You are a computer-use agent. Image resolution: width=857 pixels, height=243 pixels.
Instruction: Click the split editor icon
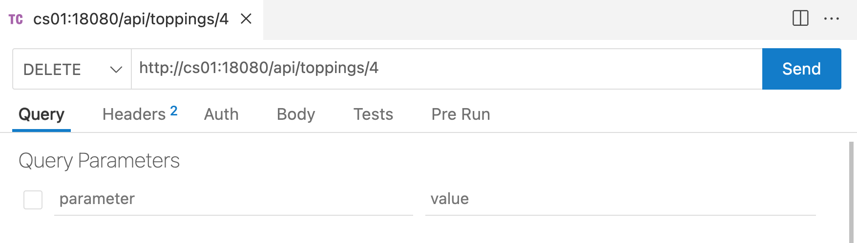[x=800, y=19]
